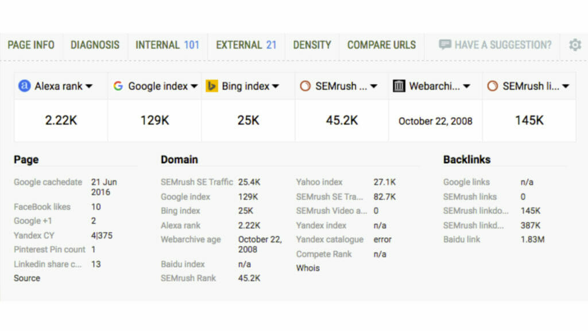
Task: Click the first SEMrush circle icon
Action: click(305, 86)
